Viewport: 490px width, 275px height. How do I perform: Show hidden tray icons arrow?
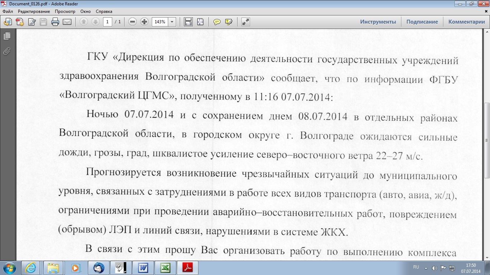426,268
